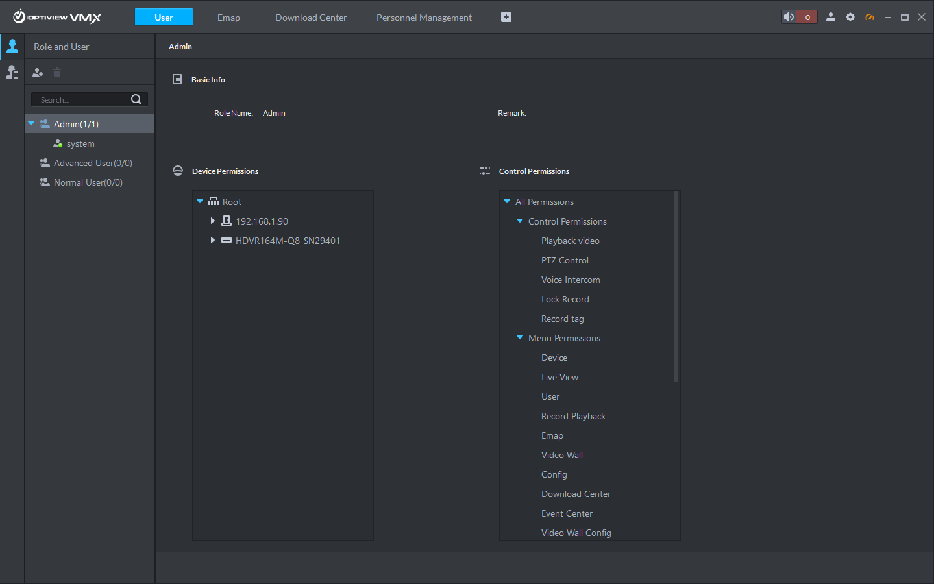Collapse the Menu Permissions group
The height and width of the screenshot is (584, 934).
(x=519, y=337)
